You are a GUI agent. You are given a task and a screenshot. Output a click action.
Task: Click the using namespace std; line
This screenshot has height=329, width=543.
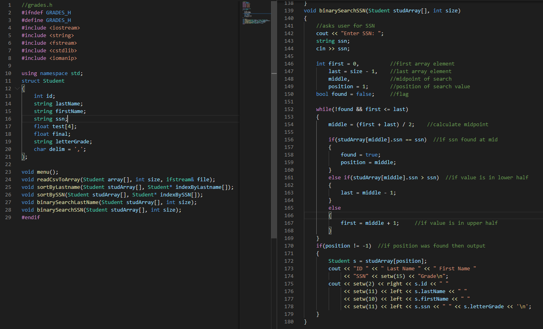point(52,73)
